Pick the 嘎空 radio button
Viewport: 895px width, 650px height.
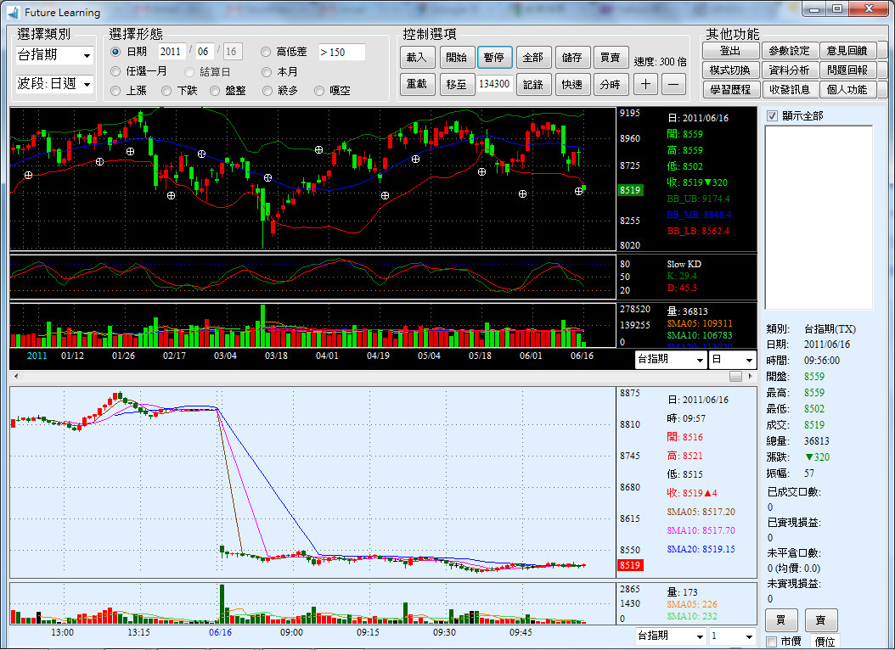tap(319, 91)
